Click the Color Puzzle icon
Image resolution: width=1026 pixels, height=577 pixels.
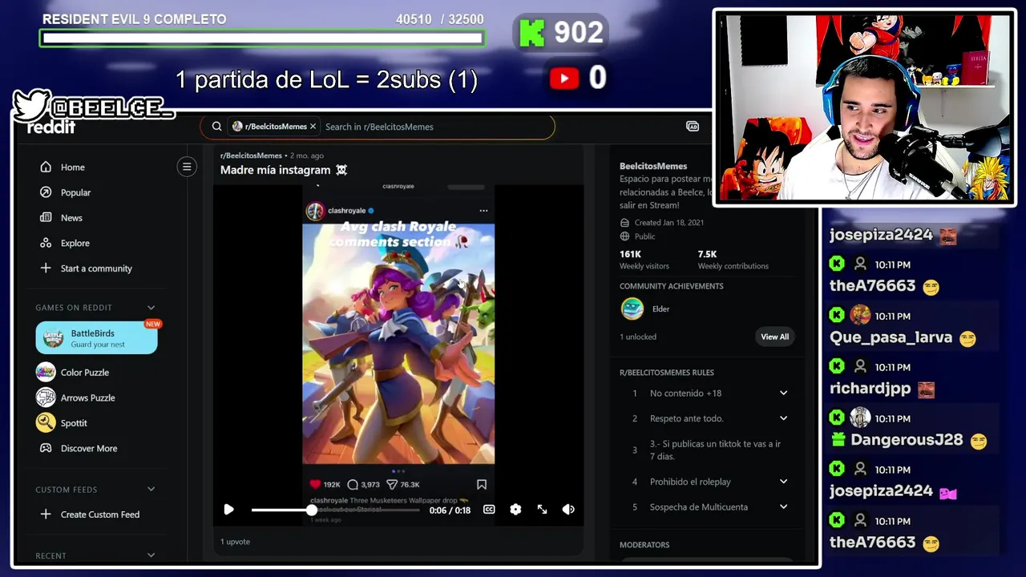(46, 372)
